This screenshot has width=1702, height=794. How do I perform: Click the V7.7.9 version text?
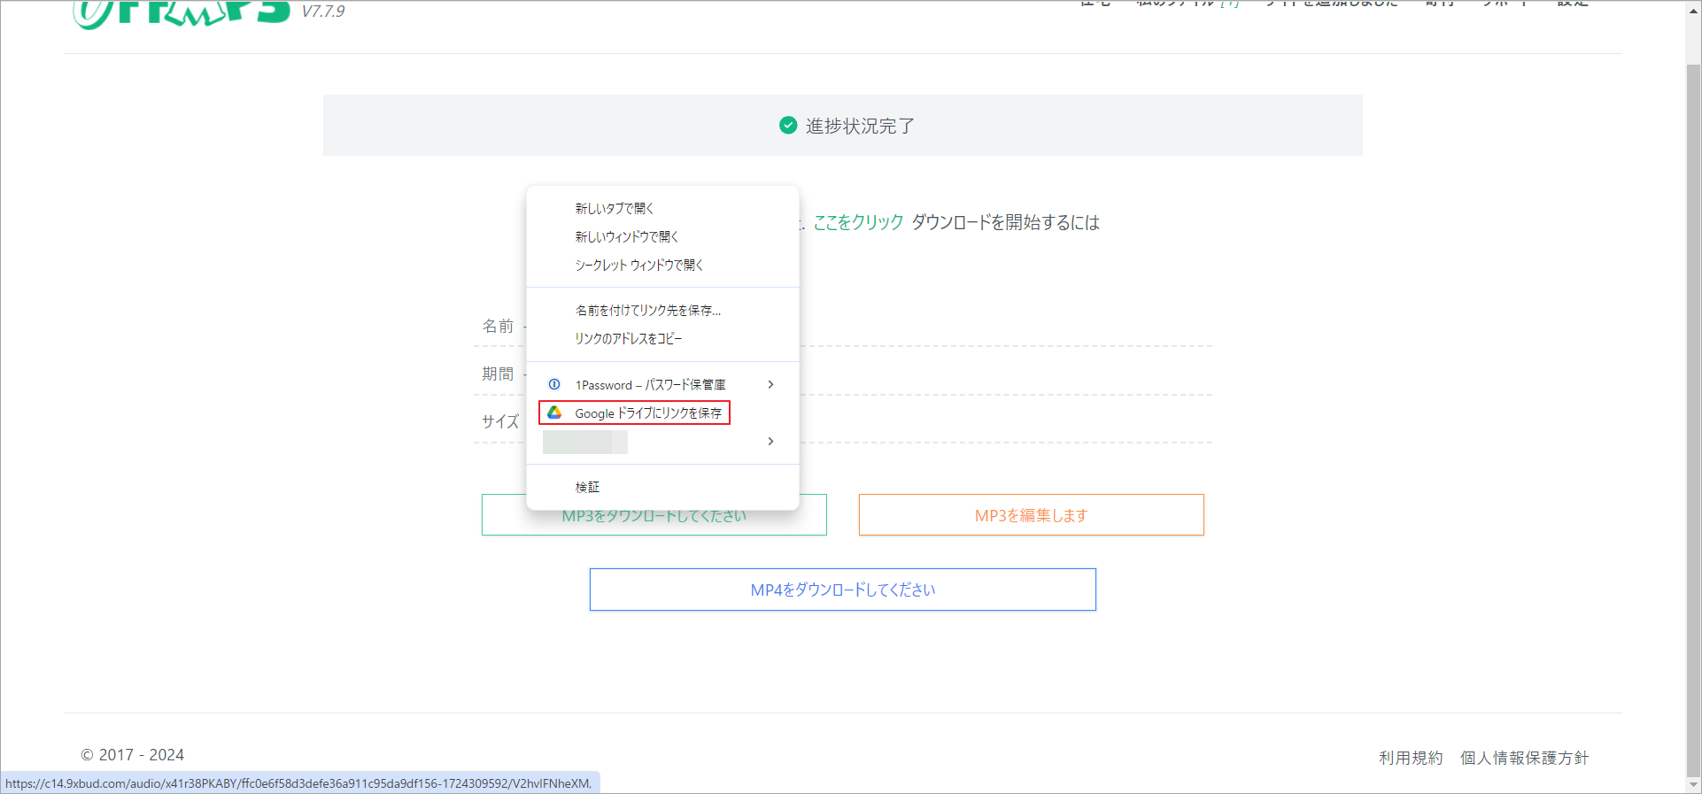point(323,12)
